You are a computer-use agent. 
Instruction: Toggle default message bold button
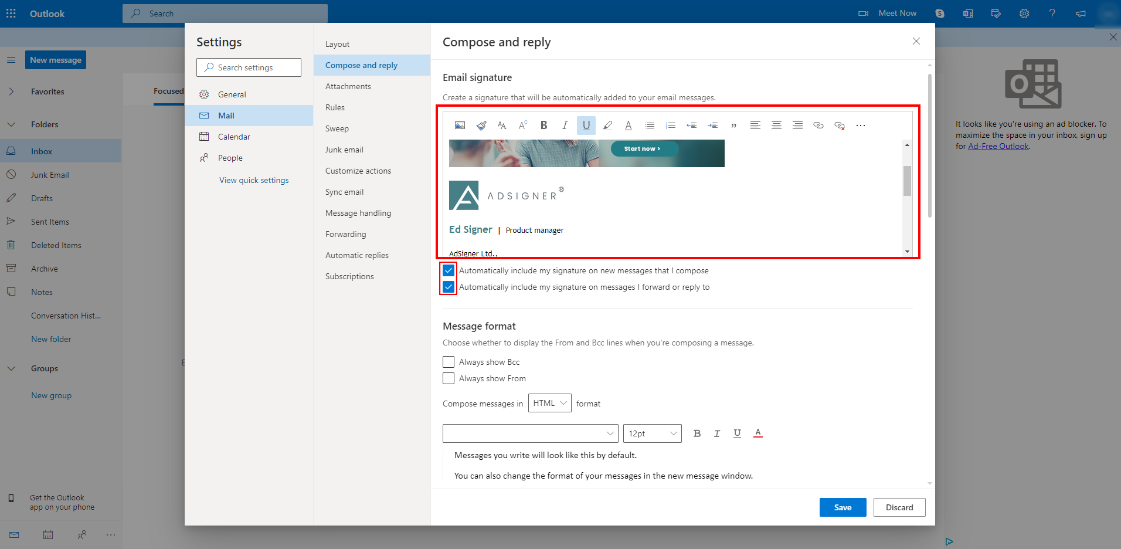tap(697, 433)
